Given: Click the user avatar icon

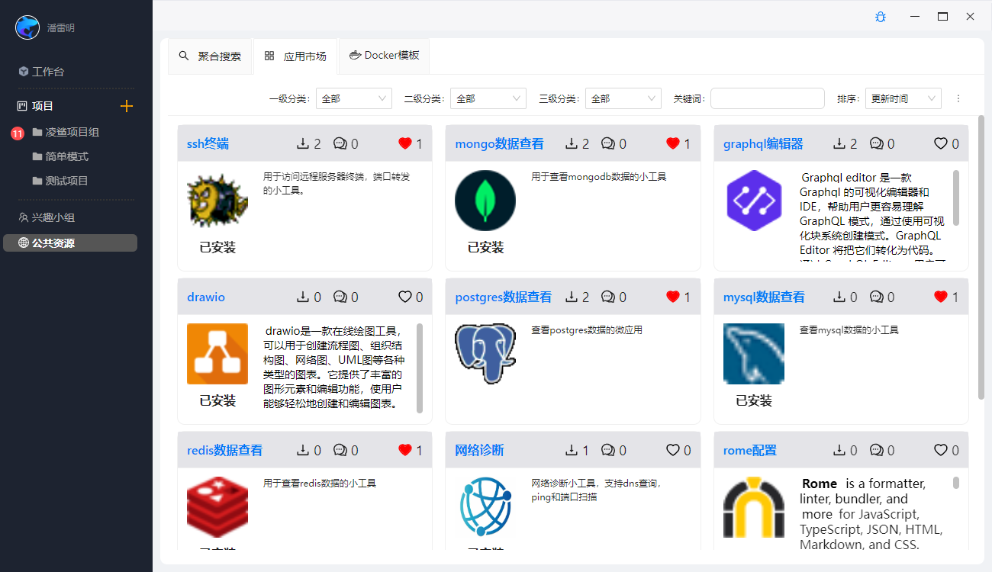Looking at the screenshot, I should click(x=27, y=27).
